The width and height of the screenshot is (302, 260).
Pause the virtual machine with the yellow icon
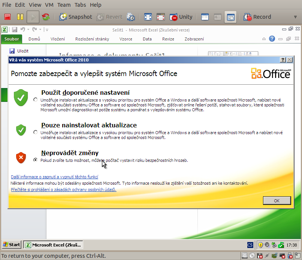[x=20, y=17]
